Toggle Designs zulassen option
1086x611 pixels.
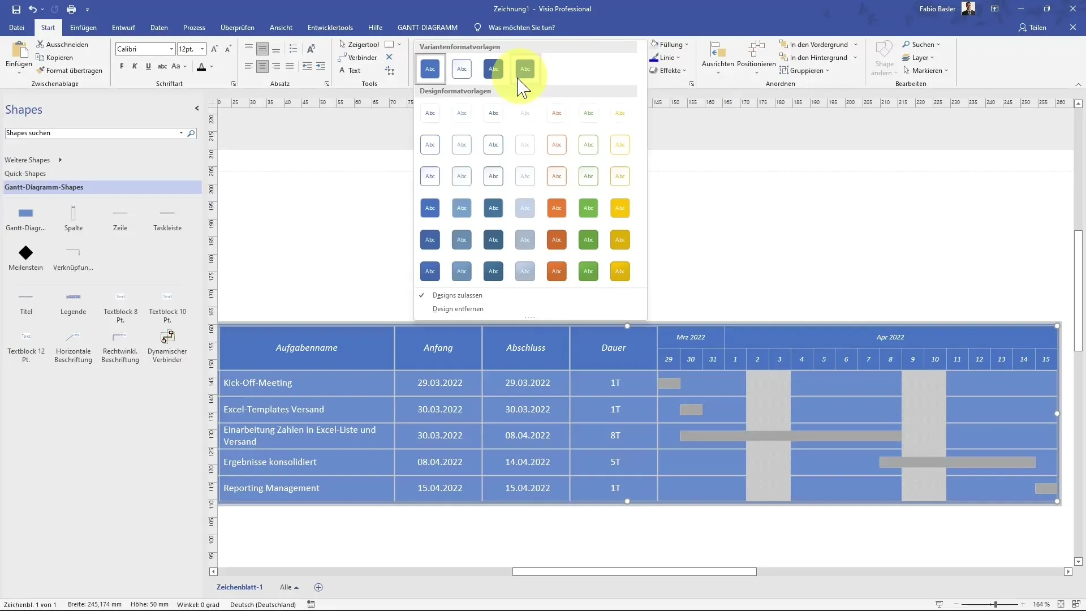point(457,295)
